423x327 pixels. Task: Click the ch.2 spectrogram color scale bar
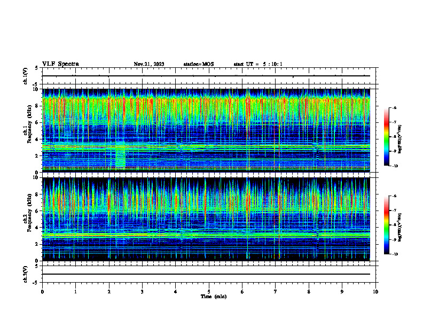(x=387, y=225)
